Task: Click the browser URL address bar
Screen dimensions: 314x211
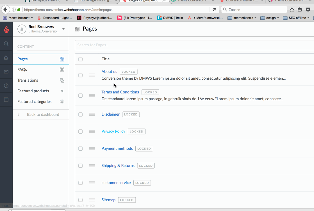Action: (116, 10)
